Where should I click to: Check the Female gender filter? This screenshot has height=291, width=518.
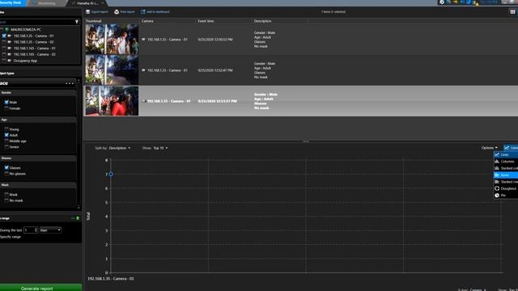pos(6,108)
